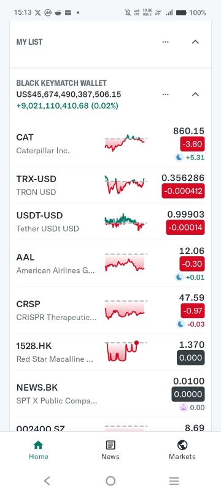The height and width of the screenshot is (493, 221).
Task: Tap the Android back arrow button
Action: [x=47, y=480]
